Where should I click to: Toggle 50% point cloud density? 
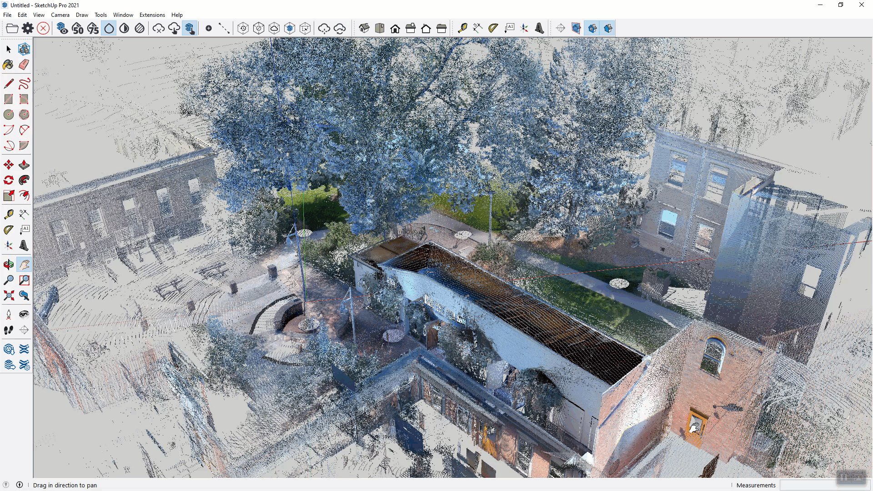[77, 28]
